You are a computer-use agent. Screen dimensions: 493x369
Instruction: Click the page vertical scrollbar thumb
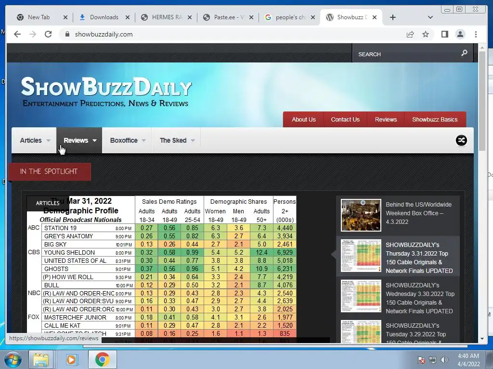pyautogui.click(x=482, y=100)
